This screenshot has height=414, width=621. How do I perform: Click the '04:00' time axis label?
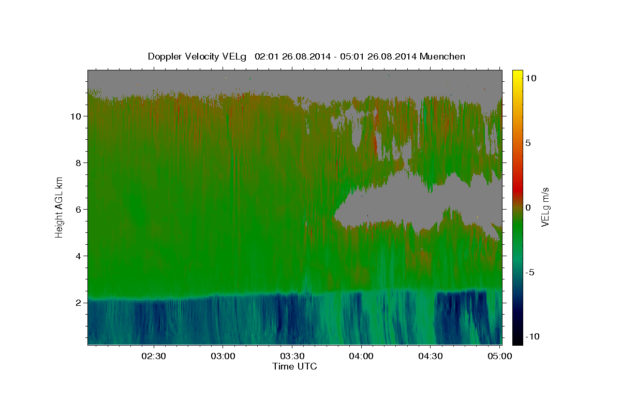(361, 356)
